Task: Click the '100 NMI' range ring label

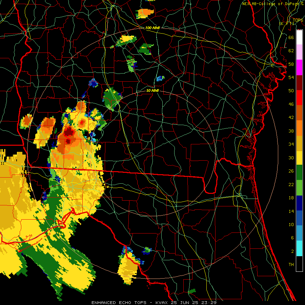Action: 152,28
